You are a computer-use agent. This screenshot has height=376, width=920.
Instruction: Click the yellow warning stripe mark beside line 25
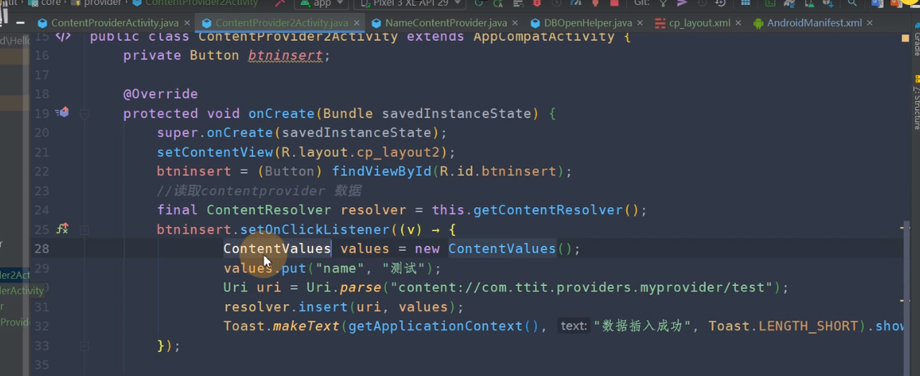click(905, 226)
